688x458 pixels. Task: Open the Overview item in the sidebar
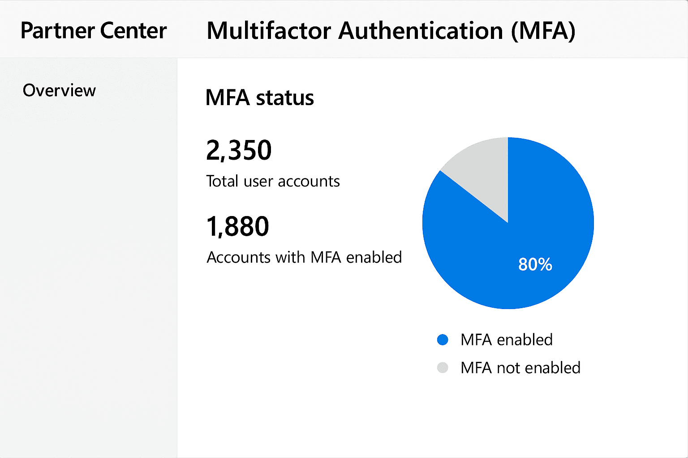59,90
